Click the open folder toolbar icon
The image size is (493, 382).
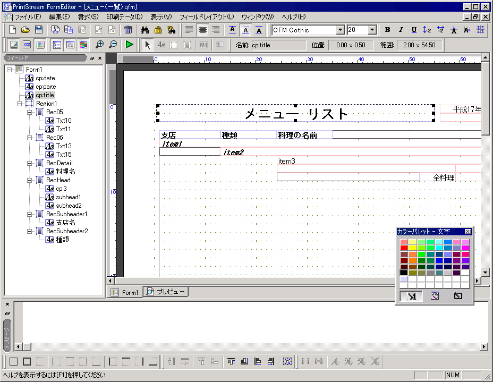[25, 30]
